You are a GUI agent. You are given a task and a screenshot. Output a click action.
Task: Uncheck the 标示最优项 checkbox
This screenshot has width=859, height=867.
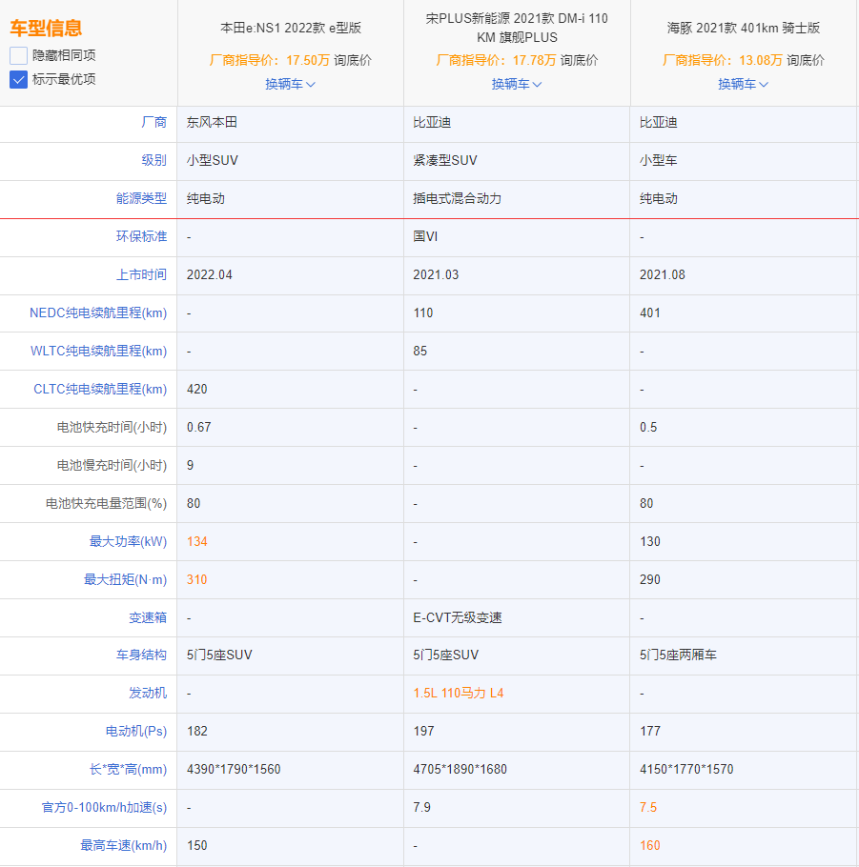[18, 79]
